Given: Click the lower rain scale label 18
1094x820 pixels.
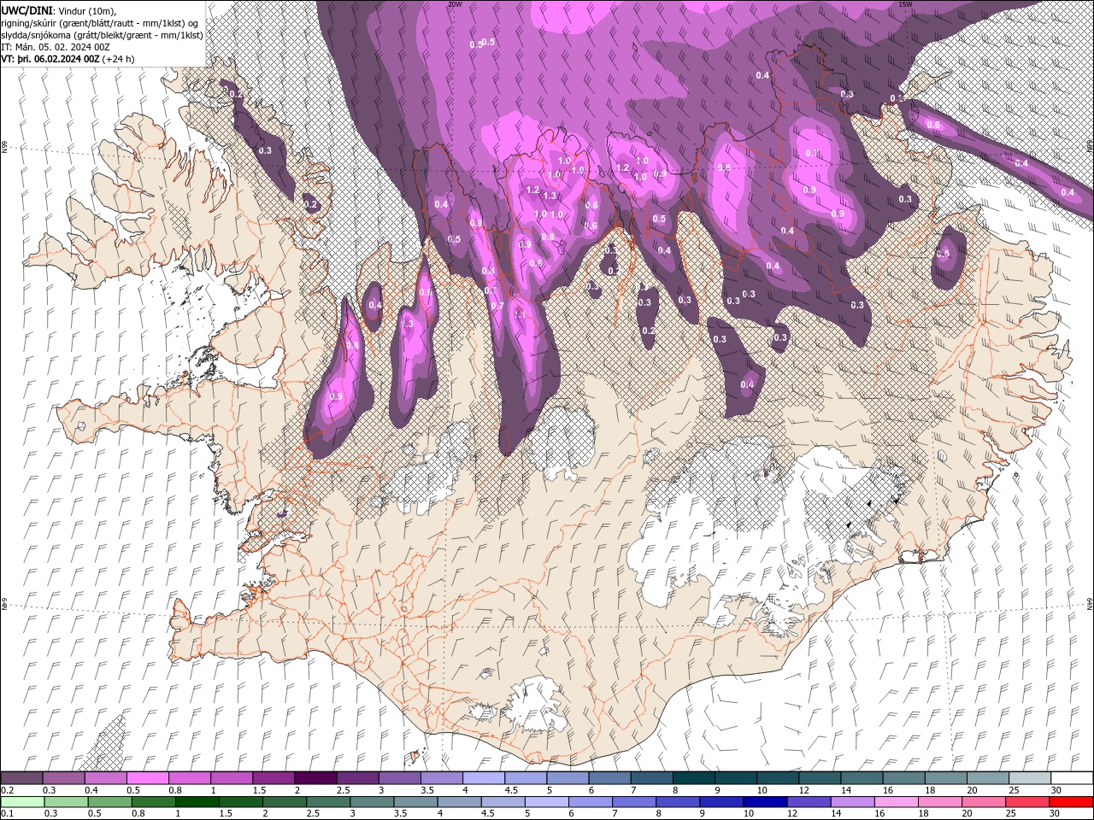Looking at the screenshot, I should [924, 813].
